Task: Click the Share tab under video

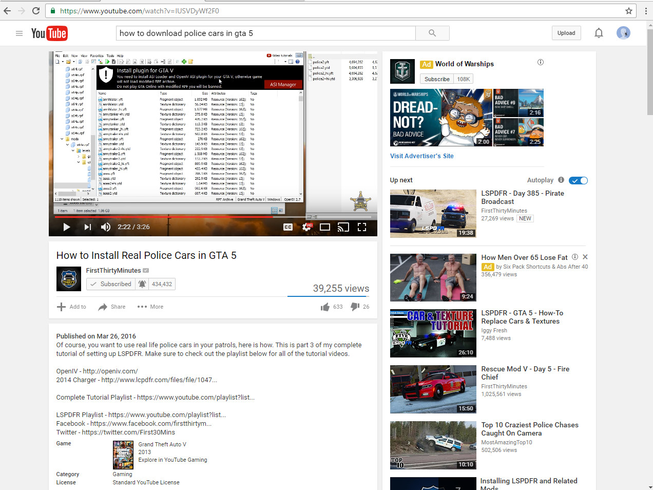Action: pos(112,307)
